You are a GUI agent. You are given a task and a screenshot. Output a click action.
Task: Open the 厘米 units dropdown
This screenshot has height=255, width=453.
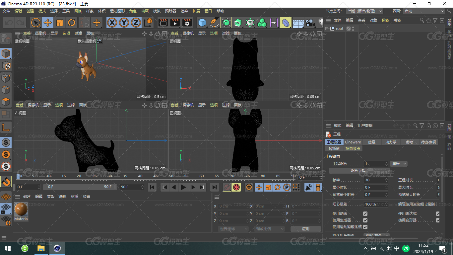pos(399,164)
